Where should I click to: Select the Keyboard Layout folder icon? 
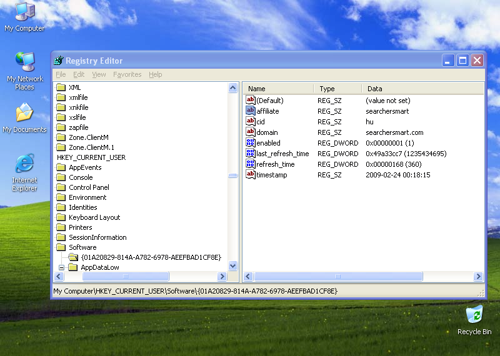[61, 217]
